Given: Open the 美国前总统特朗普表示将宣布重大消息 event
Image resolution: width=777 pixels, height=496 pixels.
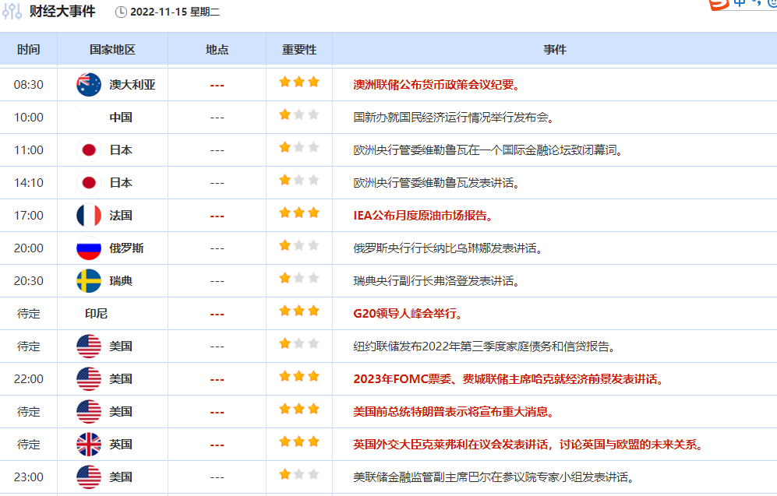Looking at the screenshot, I should click(454, 411).
